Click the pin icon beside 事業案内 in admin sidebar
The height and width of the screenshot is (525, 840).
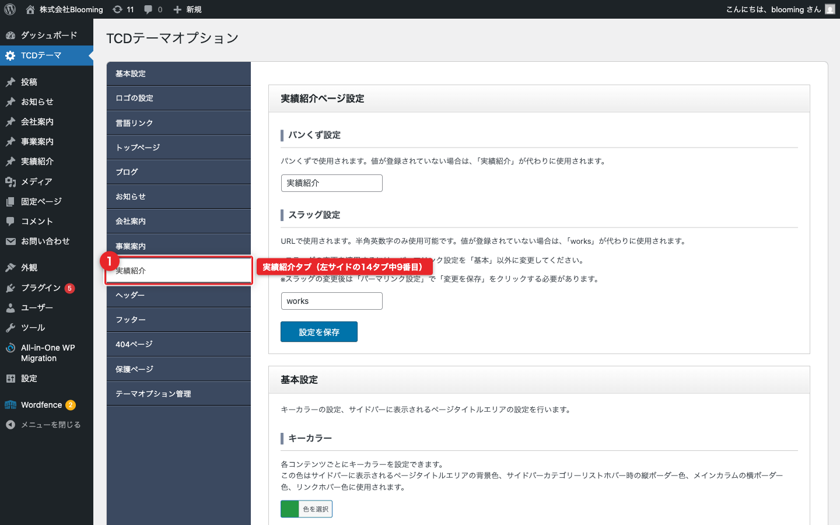click(x=10, y=142)
